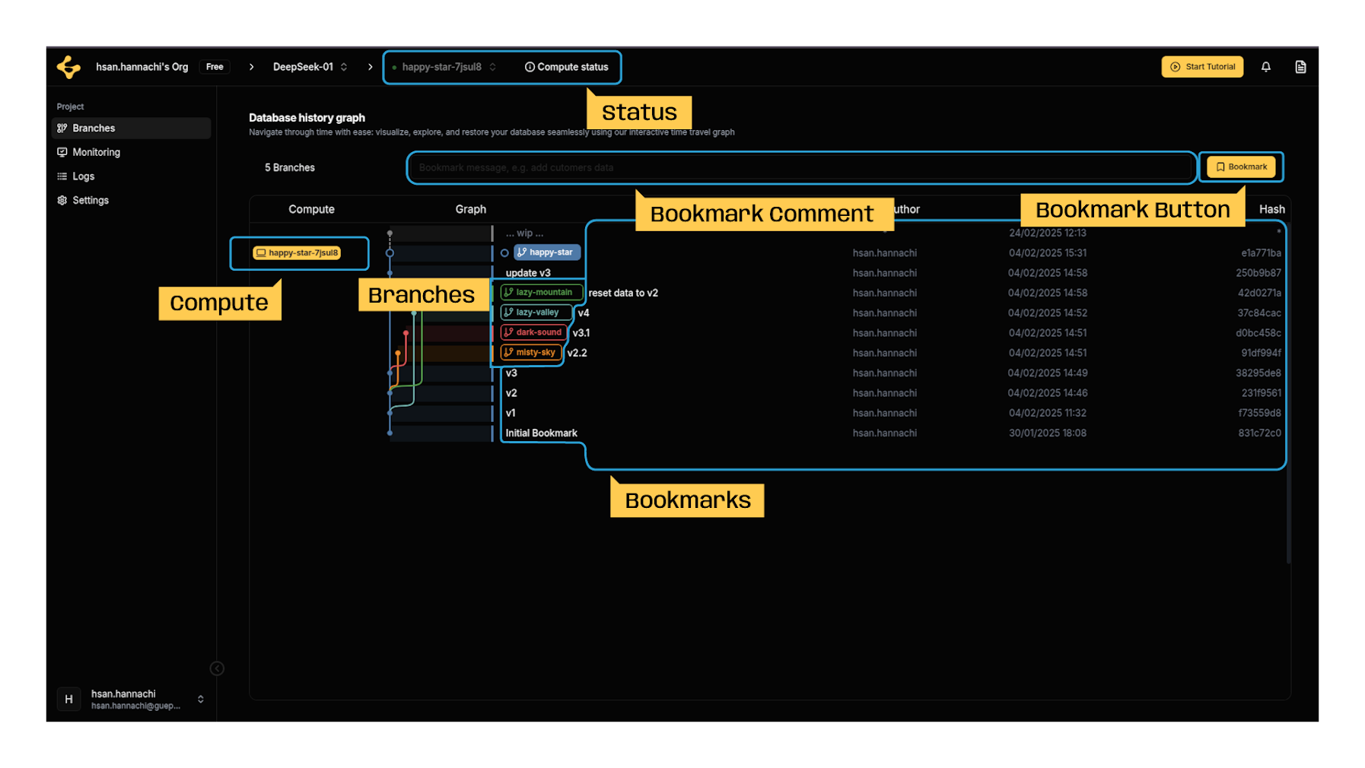
Task: Click hash 250b9b87
Action: click(1258, 273)
